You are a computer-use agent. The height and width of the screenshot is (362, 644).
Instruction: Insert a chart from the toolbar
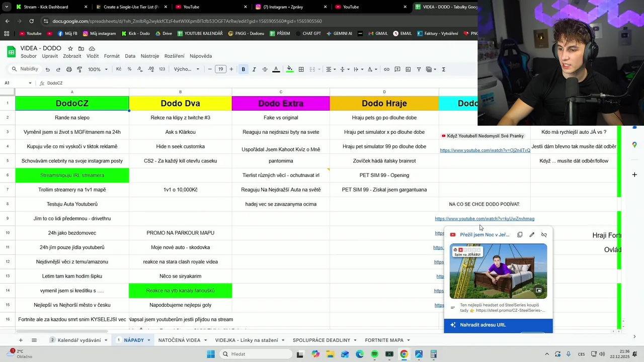tap(408, 69)
